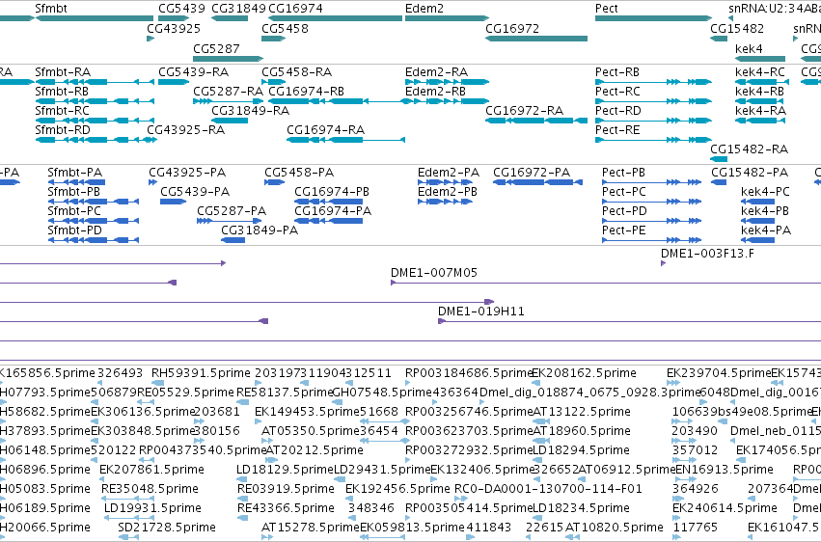821x542 pixels.
Task: Select the CG5458 gene label
Action: tap(285, 28)
